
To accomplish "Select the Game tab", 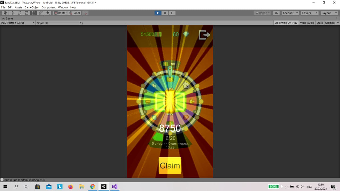I will [x=7, y=19].
